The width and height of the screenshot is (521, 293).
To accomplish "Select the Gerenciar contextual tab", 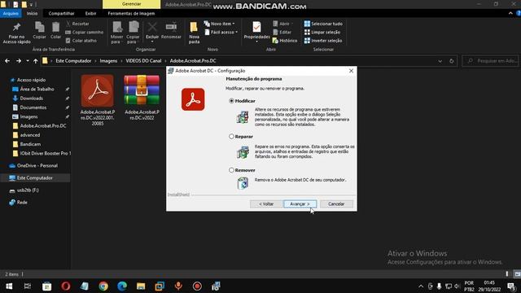I will pos(132,4).
